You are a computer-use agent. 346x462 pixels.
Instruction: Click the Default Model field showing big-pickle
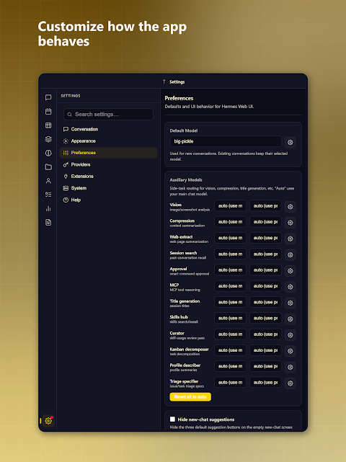tap(226, 141)
